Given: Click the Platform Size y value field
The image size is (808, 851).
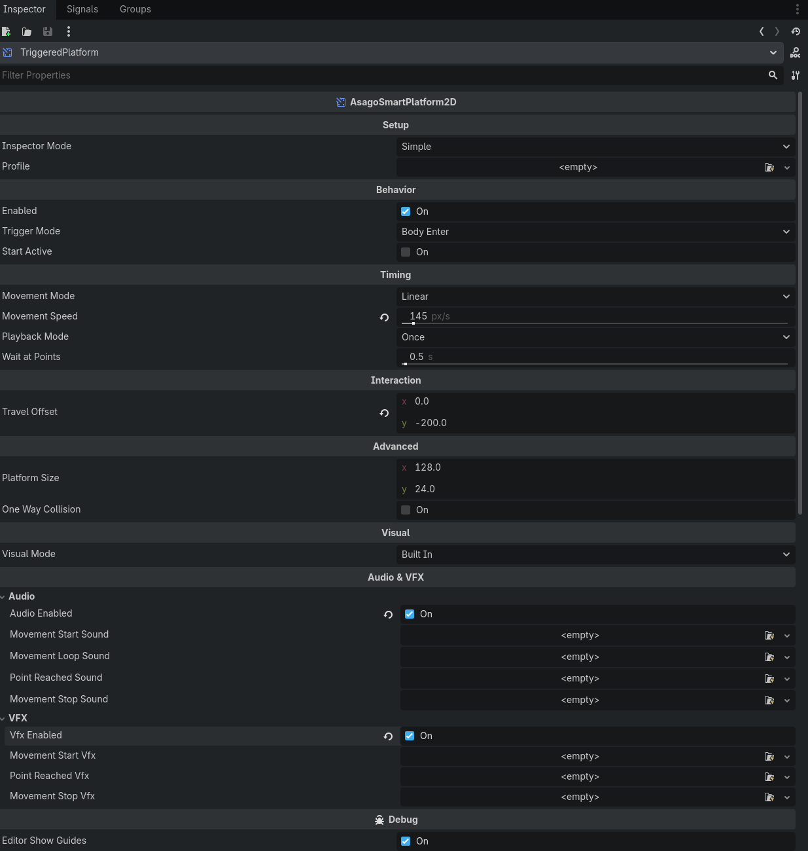Looking at the screenshot, I should click(596, 489).
